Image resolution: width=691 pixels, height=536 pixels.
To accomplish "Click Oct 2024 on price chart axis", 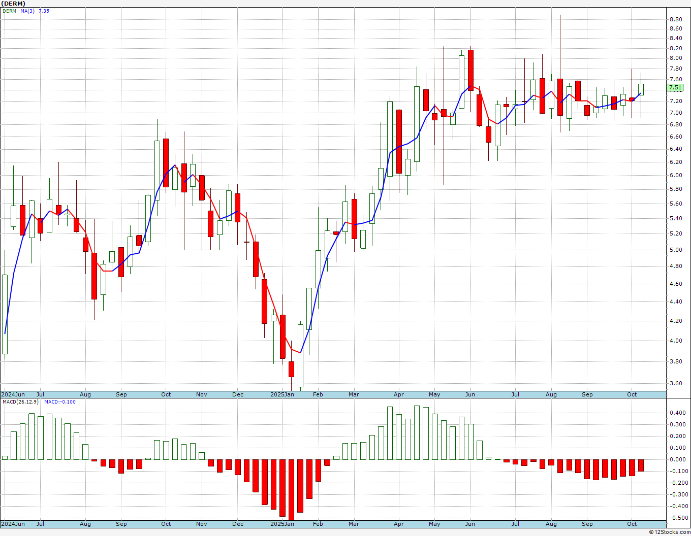I will pos(166,394).
